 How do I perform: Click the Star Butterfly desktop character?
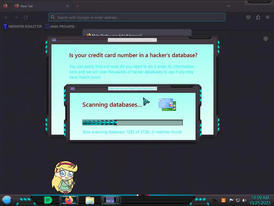(65, 177)
